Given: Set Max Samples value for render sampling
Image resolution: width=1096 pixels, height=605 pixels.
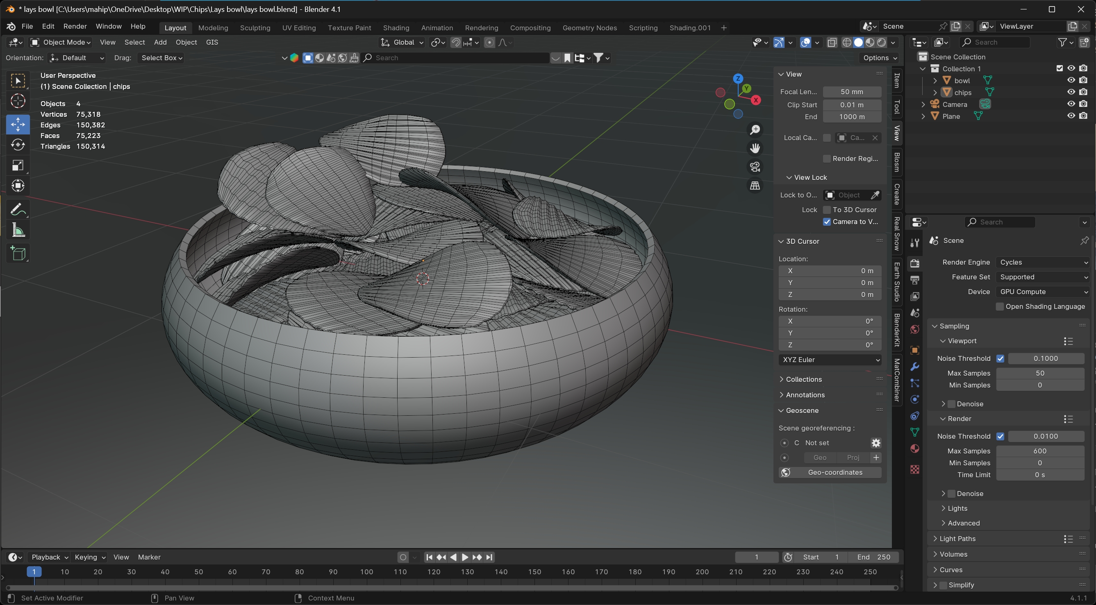Looking at the screenshot, I should [x=1040, y=451].
